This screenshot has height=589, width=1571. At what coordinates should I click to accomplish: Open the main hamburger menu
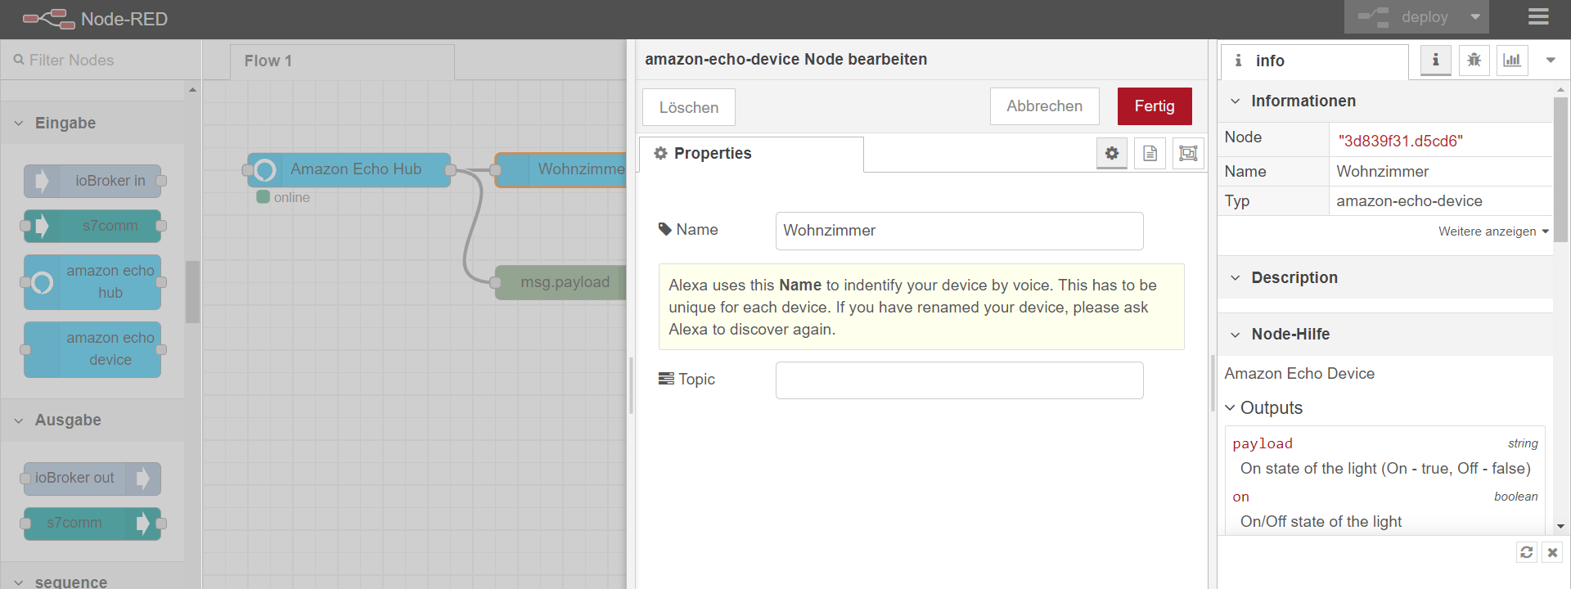coord(1538,17)
